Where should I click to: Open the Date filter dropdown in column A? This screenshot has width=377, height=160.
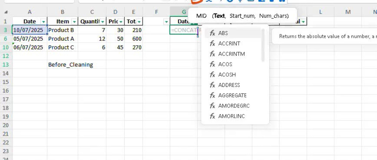point(43,21)
